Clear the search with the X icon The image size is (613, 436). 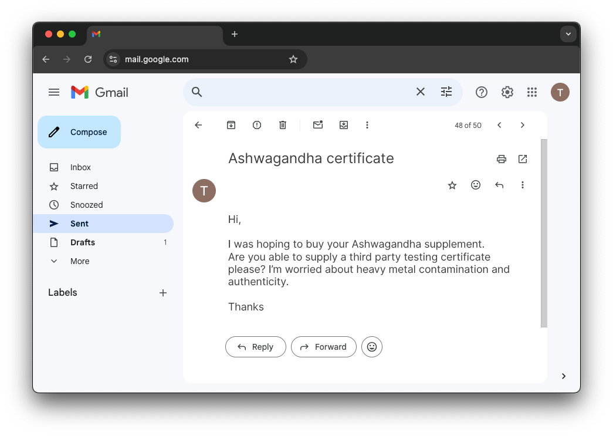click(420, 92)
